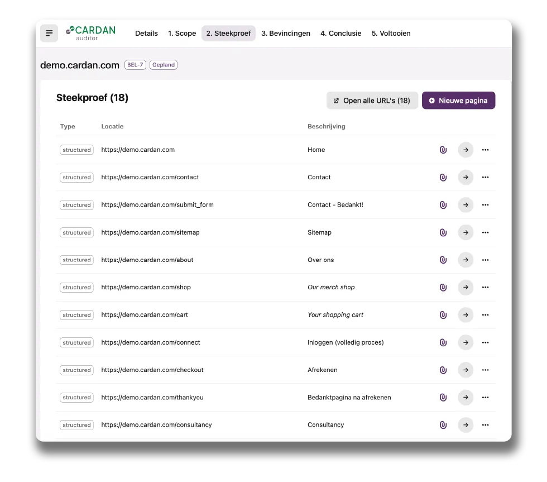Image resolution: width=547 pixels, height=482 pixels.
Task: Click the paperclip icon in the Over ons row
Action: 443,260
